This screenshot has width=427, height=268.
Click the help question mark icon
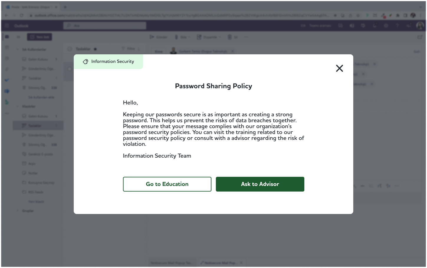tap(397, 26)
